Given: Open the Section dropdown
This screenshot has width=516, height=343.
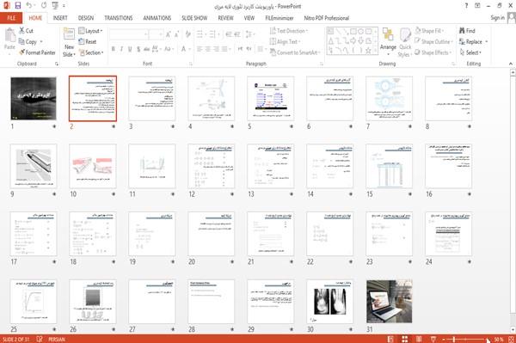Looking at the screenshot, I should 91,52.
